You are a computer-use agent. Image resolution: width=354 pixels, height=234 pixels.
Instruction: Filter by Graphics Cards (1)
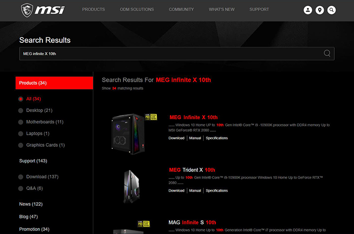[21, 145]
